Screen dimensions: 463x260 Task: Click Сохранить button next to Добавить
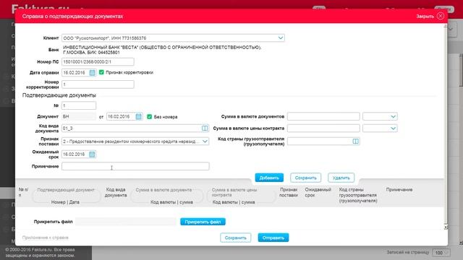pyautogui.click(x=305, y=178)
